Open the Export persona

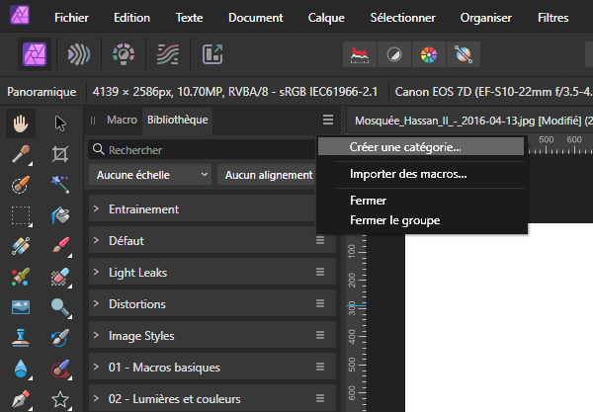tap(212, 54)
